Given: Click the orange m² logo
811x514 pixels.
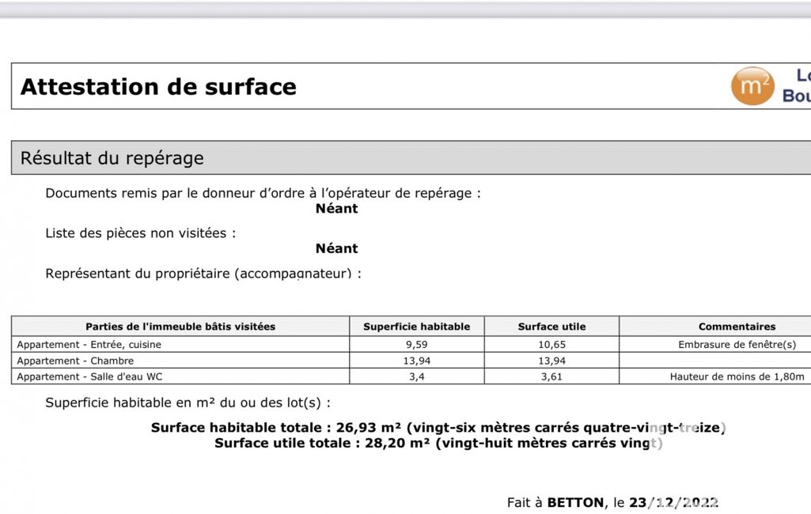Looking at the screenshot, I should point(752,86).
